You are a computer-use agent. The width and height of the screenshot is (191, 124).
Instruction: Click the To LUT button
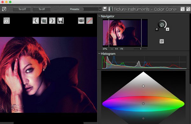tap(22, 9)
